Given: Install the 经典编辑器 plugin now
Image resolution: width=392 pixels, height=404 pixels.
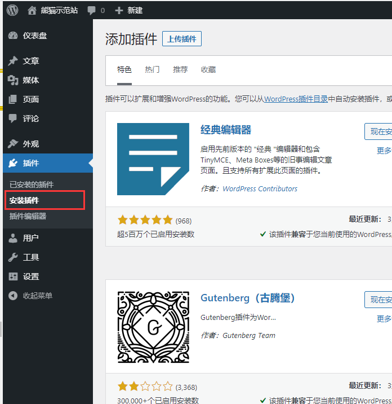Looking at the screenshot, I should click(x=378, y=131).
